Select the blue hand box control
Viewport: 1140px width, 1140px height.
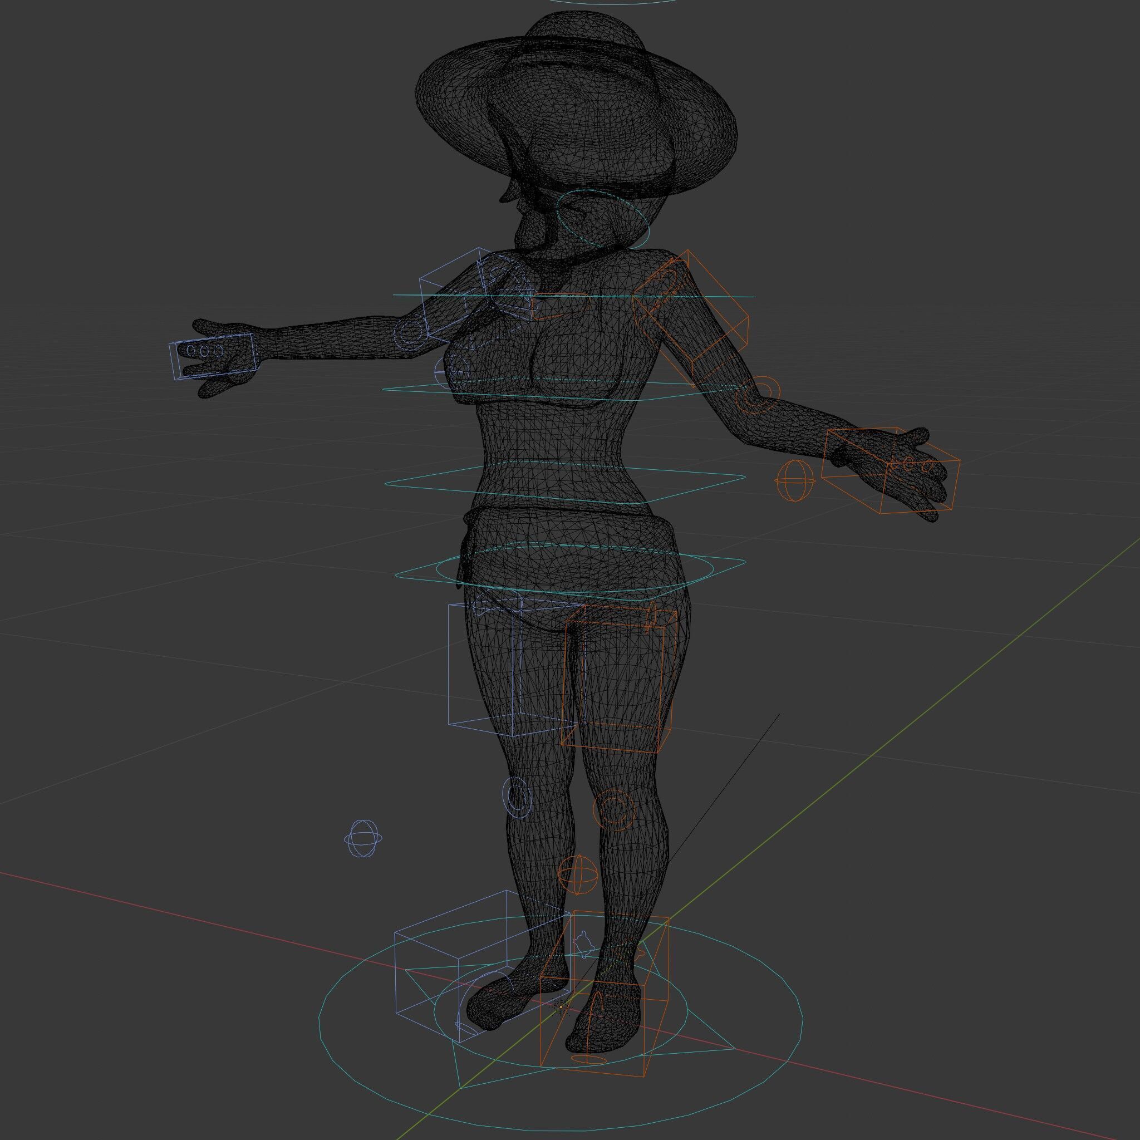[213, 356]
